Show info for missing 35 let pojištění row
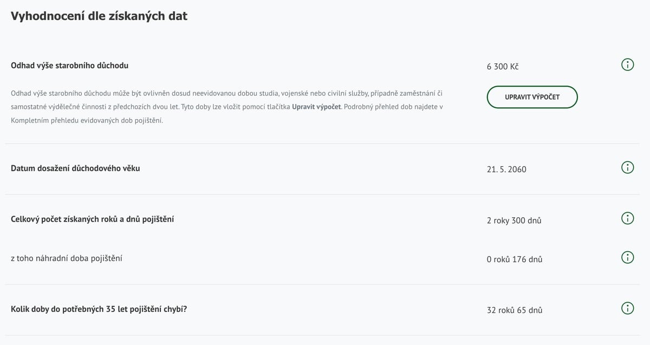This screenshot has width=650, height=345. [627, 309]
